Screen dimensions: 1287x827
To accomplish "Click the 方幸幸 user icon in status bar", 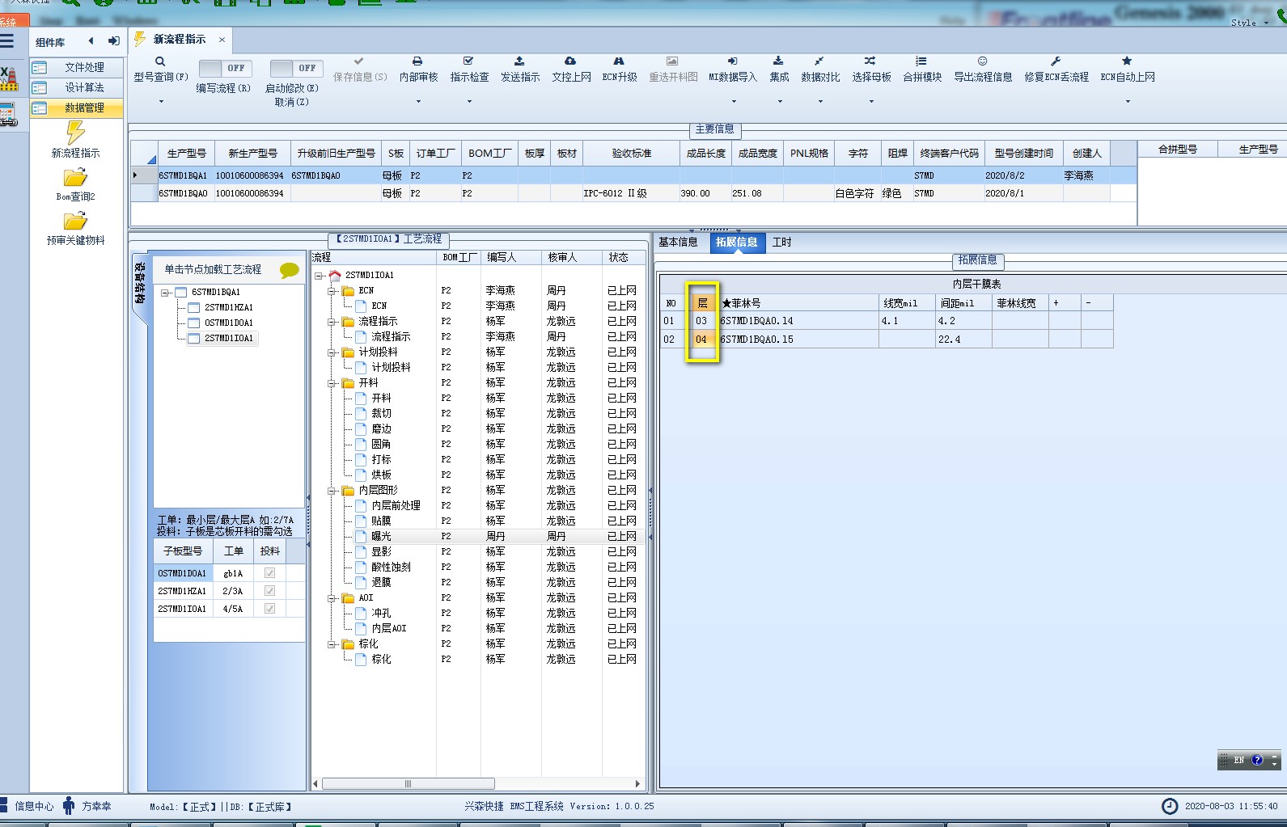I will (69, 806).
